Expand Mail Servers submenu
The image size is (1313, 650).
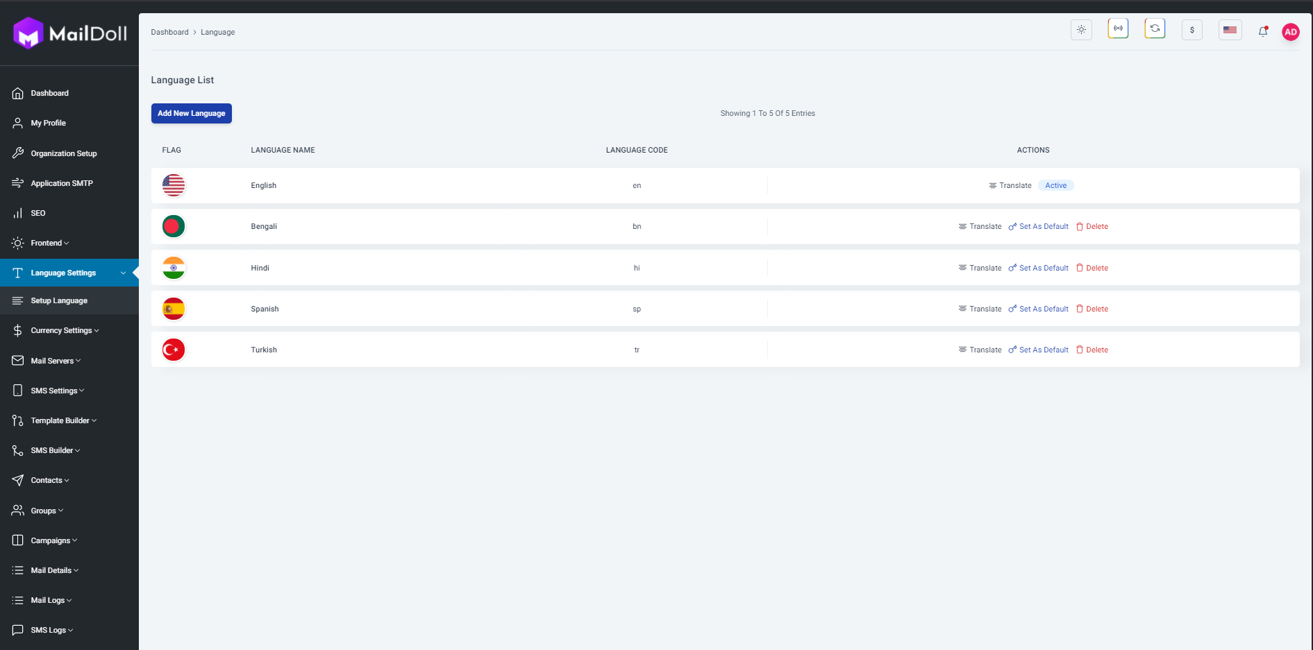[x=56, y=361]
